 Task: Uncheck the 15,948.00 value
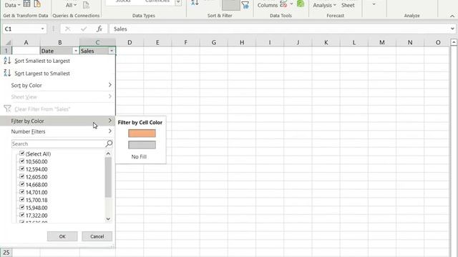(22, 207)
